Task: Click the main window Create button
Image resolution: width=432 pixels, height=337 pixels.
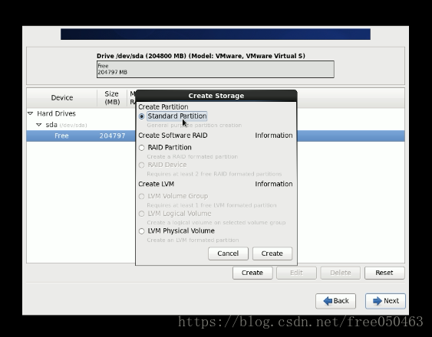Action: 252,273
